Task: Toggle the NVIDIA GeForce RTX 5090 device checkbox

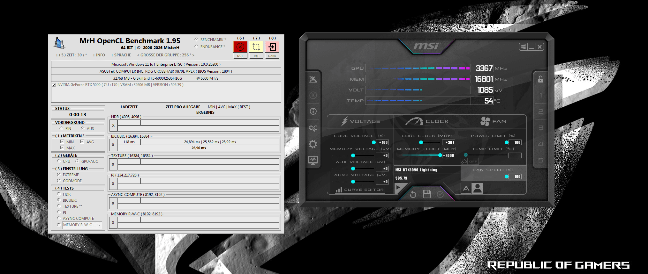Action: tap(54, 85)
